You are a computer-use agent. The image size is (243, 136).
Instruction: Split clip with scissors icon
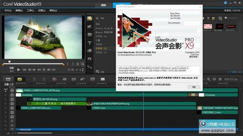tap(78, 64)
